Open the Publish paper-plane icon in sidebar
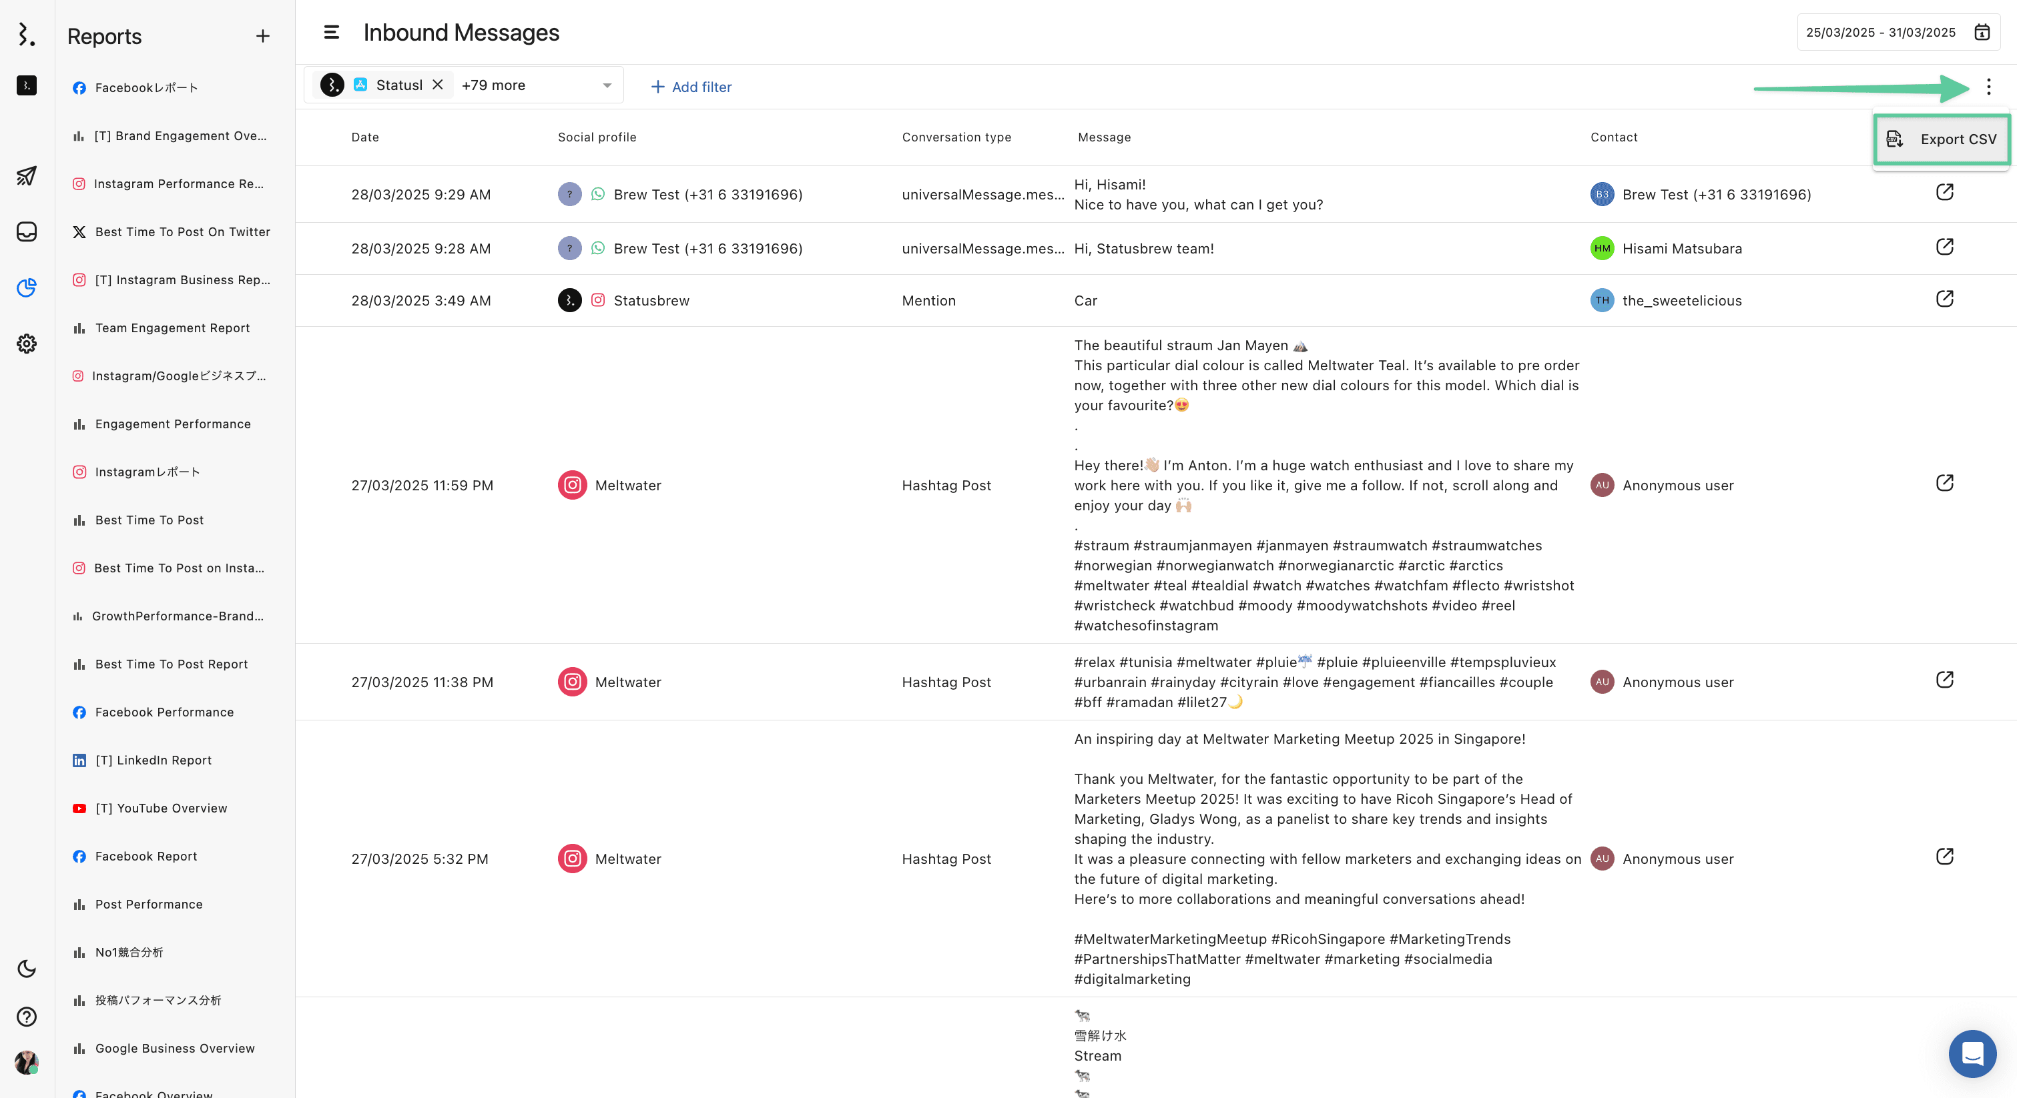 (x=27, y=175)
